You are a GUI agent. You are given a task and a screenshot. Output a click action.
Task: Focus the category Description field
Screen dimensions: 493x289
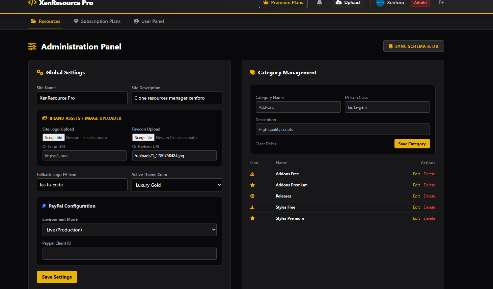[x=343, y=129]
